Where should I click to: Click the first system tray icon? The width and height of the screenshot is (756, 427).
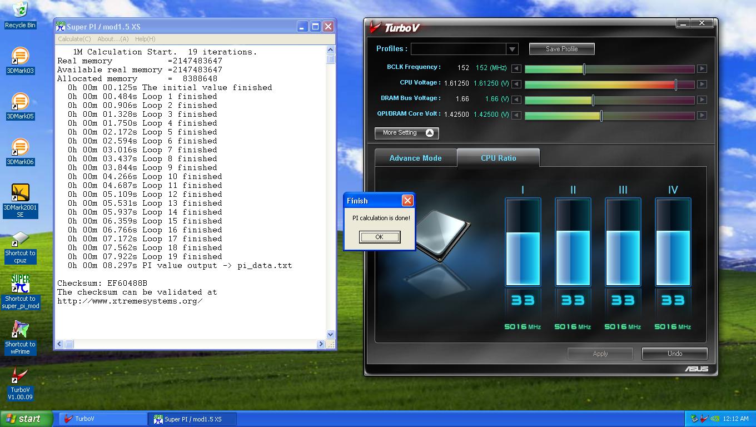(694, 419)
